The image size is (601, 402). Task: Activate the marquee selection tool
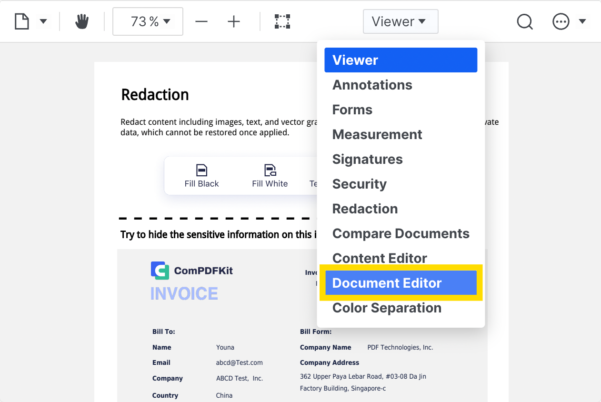coord(282,21)
